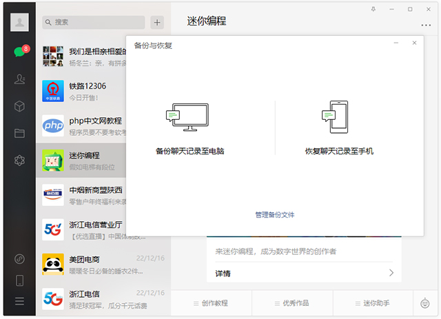Click the plus button beside search
Viewport: 441px width, 319px height.
(x=157, y=22)
